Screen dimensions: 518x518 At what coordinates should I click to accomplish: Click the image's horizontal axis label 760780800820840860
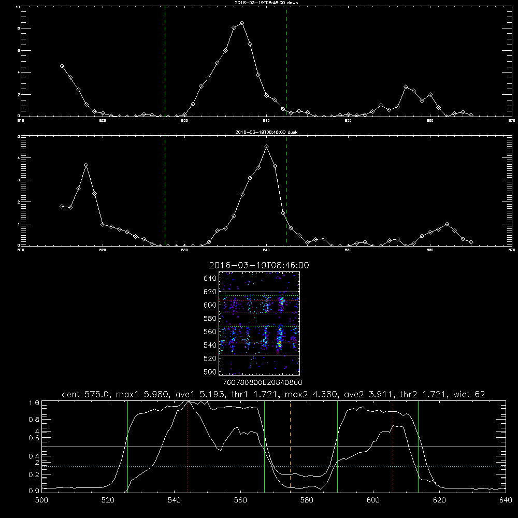click(262, 383)
